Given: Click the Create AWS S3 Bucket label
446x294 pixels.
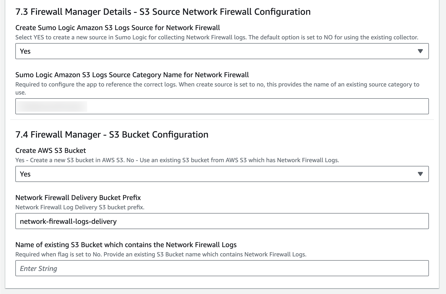Looking at the screenshot, I should point(50,150).
